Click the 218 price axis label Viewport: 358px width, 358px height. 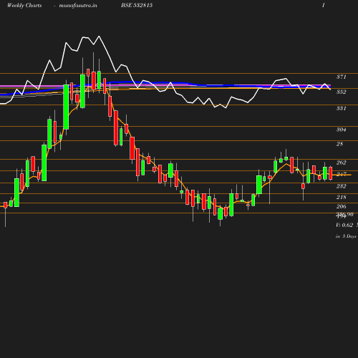342,197
